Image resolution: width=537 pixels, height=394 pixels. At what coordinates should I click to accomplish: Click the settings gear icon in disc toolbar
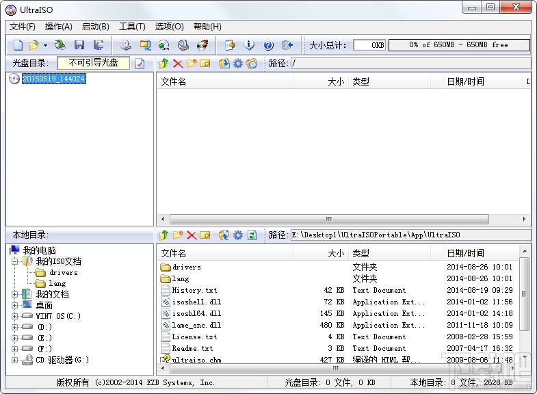[237, 64]
